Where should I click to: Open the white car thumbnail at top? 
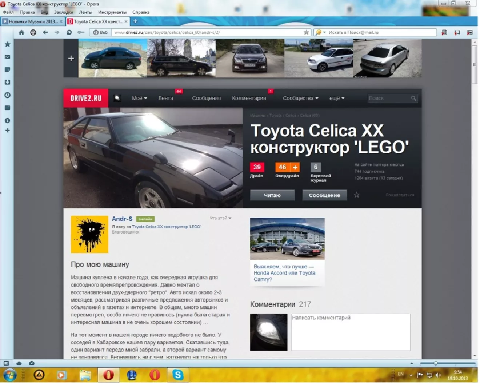point(319,58)
